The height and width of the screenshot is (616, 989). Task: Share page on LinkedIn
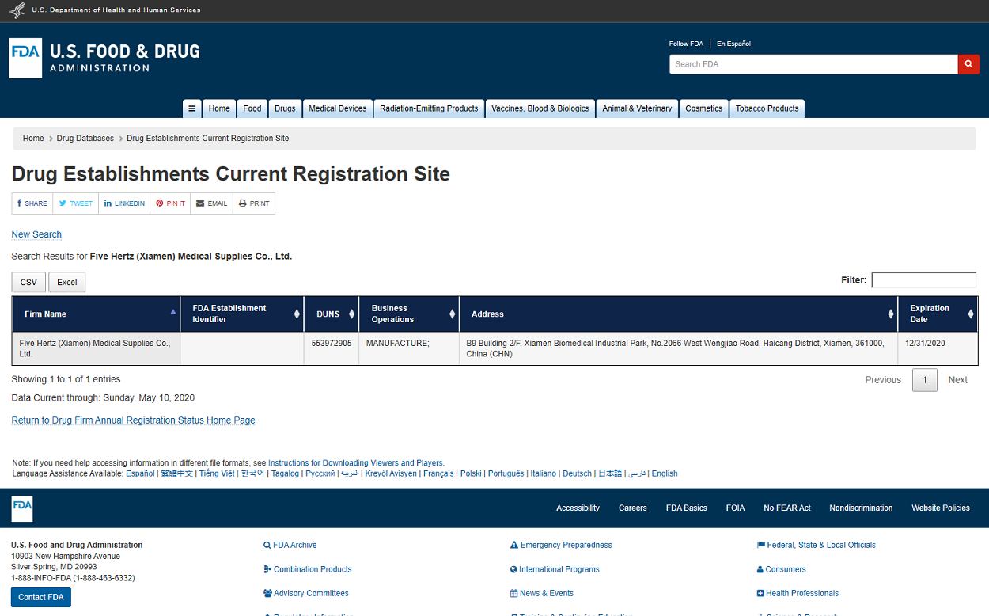coord(124,203)
